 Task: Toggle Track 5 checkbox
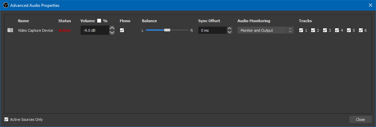point(349,30)
